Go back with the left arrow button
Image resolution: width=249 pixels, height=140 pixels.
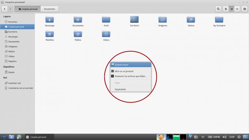[x=5, y=9]
